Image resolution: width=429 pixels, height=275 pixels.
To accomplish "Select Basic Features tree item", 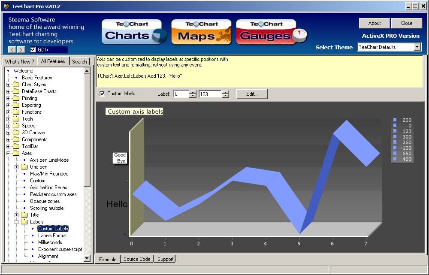I will [37, 78].
